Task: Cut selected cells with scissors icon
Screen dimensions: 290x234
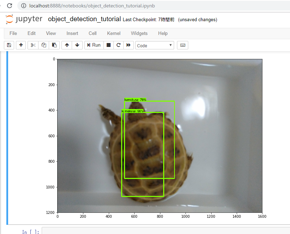Action: click(x=33, y=45)
